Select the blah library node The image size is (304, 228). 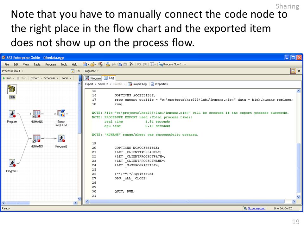(12, 89)
